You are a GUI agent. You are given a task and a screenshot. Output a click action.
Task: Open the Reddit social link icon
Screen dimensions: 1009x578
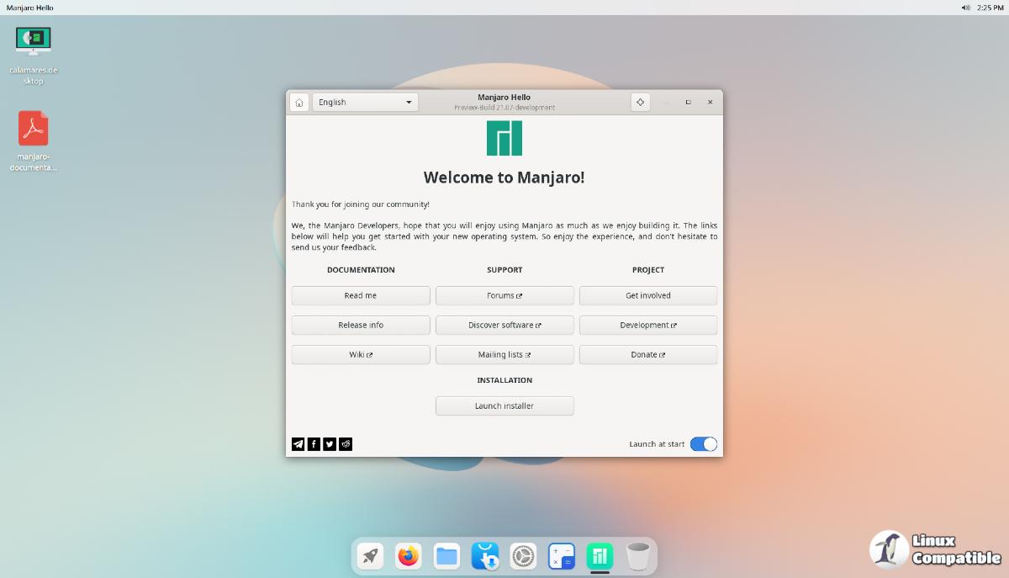[x=346, y=444]
